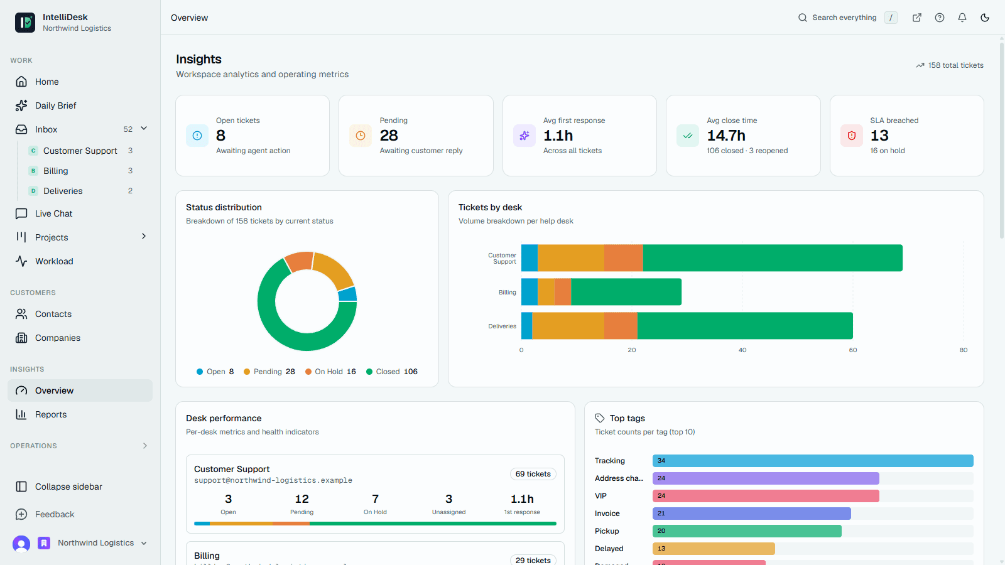Click the Workload pulse icon
Image resolution: width=1005 pixels, height=565 pixels.
pyautogui.click(x=21, y=261)
